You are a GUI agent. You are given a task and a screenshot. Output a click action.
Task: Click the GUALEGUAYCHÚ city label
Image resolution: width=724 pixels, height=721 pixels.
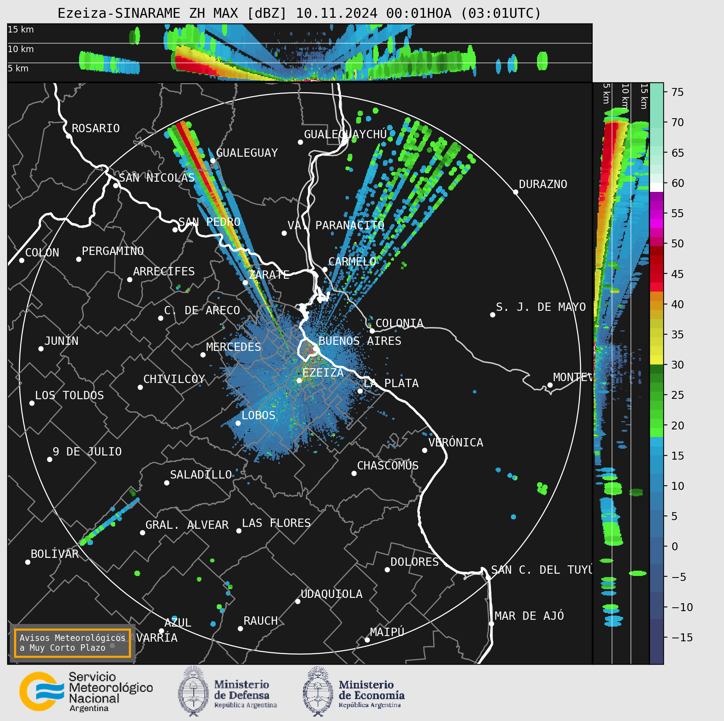345,134
